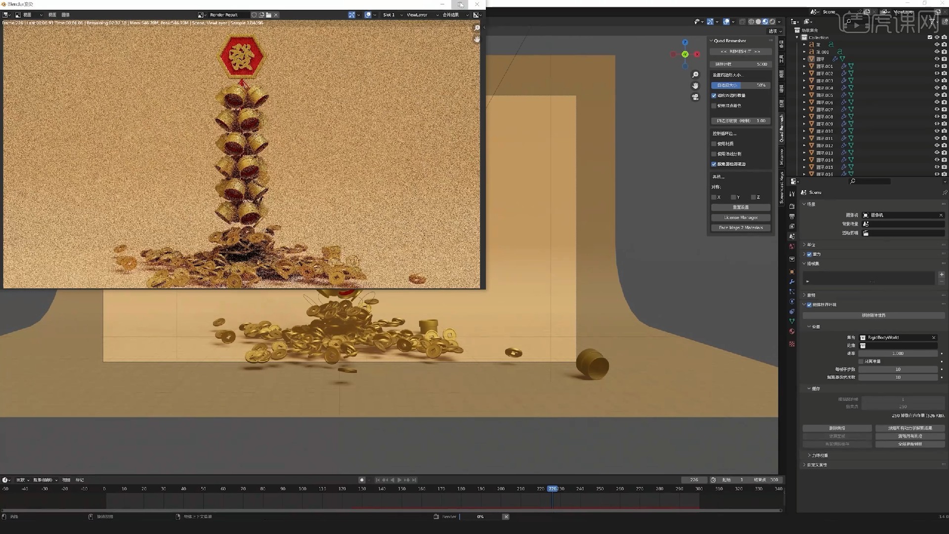The width and height of the screenshot is (949, 534).
Task: Open the image menu in the render window
Action: [x=66, y=15]
